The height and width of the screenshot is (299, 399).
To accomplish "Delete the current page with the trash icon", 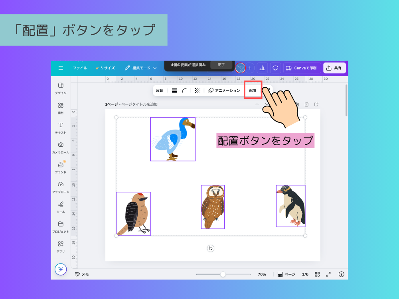I will coord(306,104).
